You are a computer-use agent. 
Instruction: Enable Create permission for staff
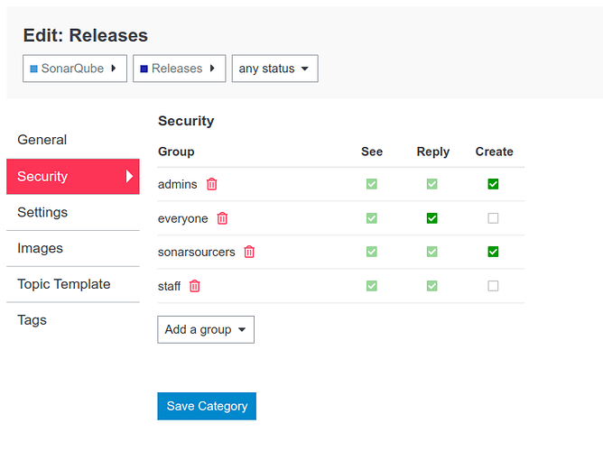point(493,286)
